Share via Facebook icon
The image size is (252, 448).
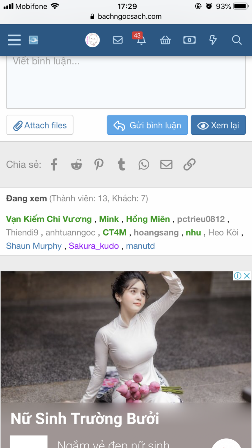coord(54,164)
